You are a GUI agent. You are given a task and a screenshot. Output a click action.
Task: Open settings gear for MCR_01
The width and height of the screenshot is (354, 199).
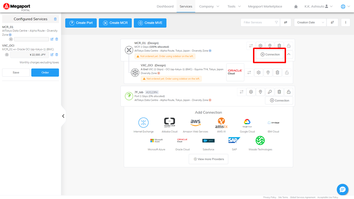(260, 46)
